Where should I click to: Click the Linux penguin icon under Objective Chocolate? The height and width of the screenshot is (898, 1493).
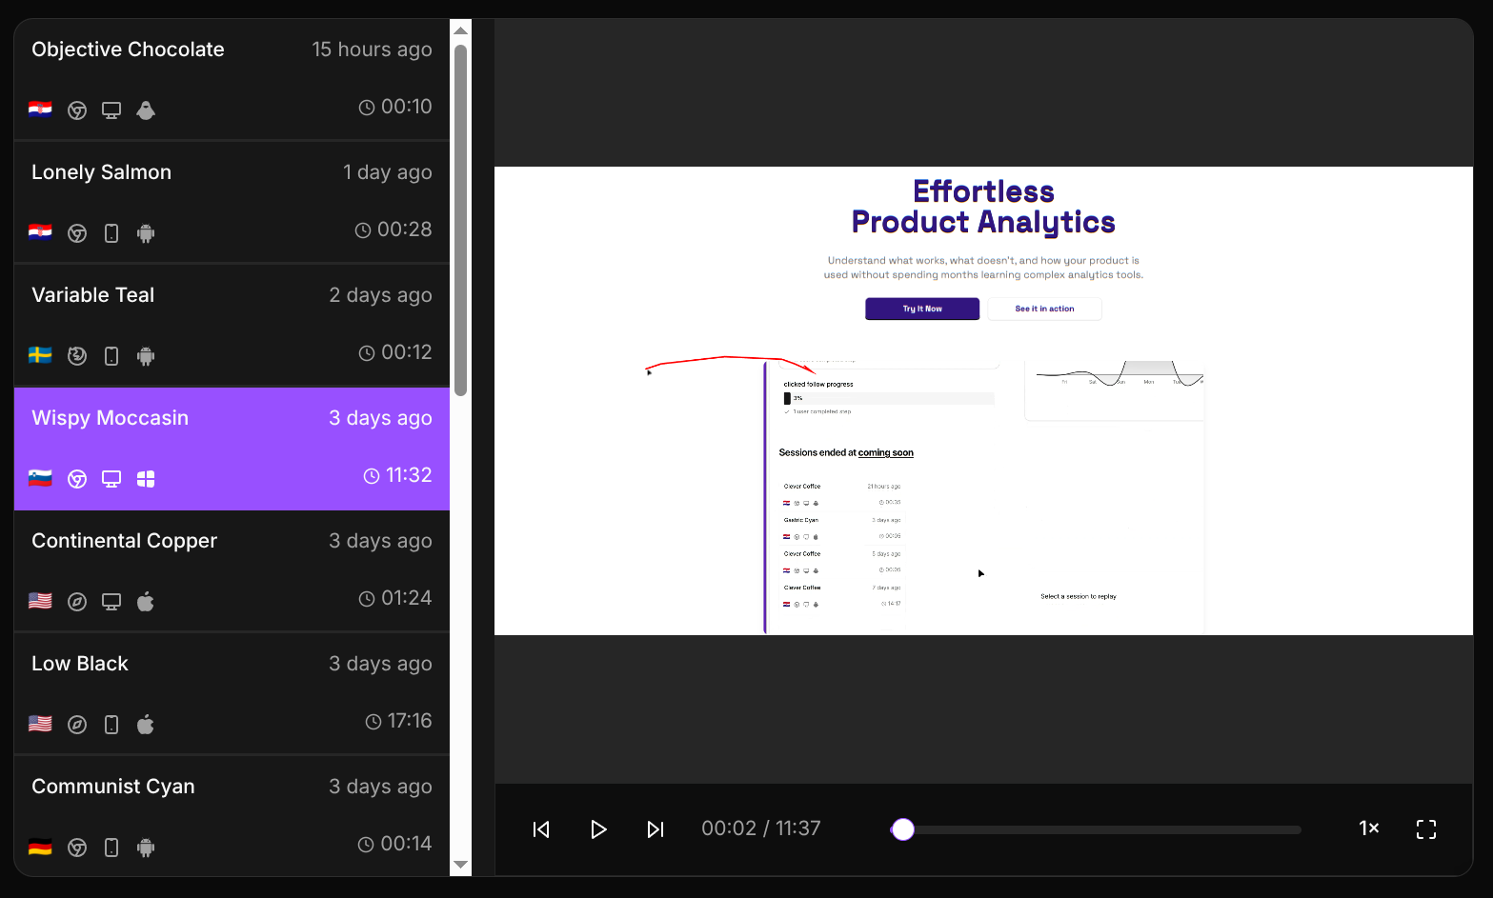point(146,110)
